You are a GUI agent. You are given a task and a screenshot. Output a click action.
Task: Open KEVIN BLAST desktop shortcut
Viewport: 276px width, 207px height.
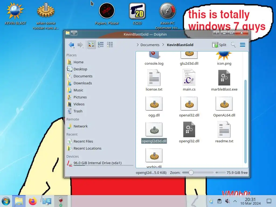[x=15, y=13]
